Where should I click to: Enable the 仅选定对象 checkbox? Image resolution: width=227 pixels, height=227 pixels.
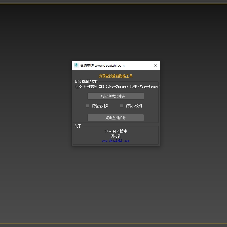88,106
